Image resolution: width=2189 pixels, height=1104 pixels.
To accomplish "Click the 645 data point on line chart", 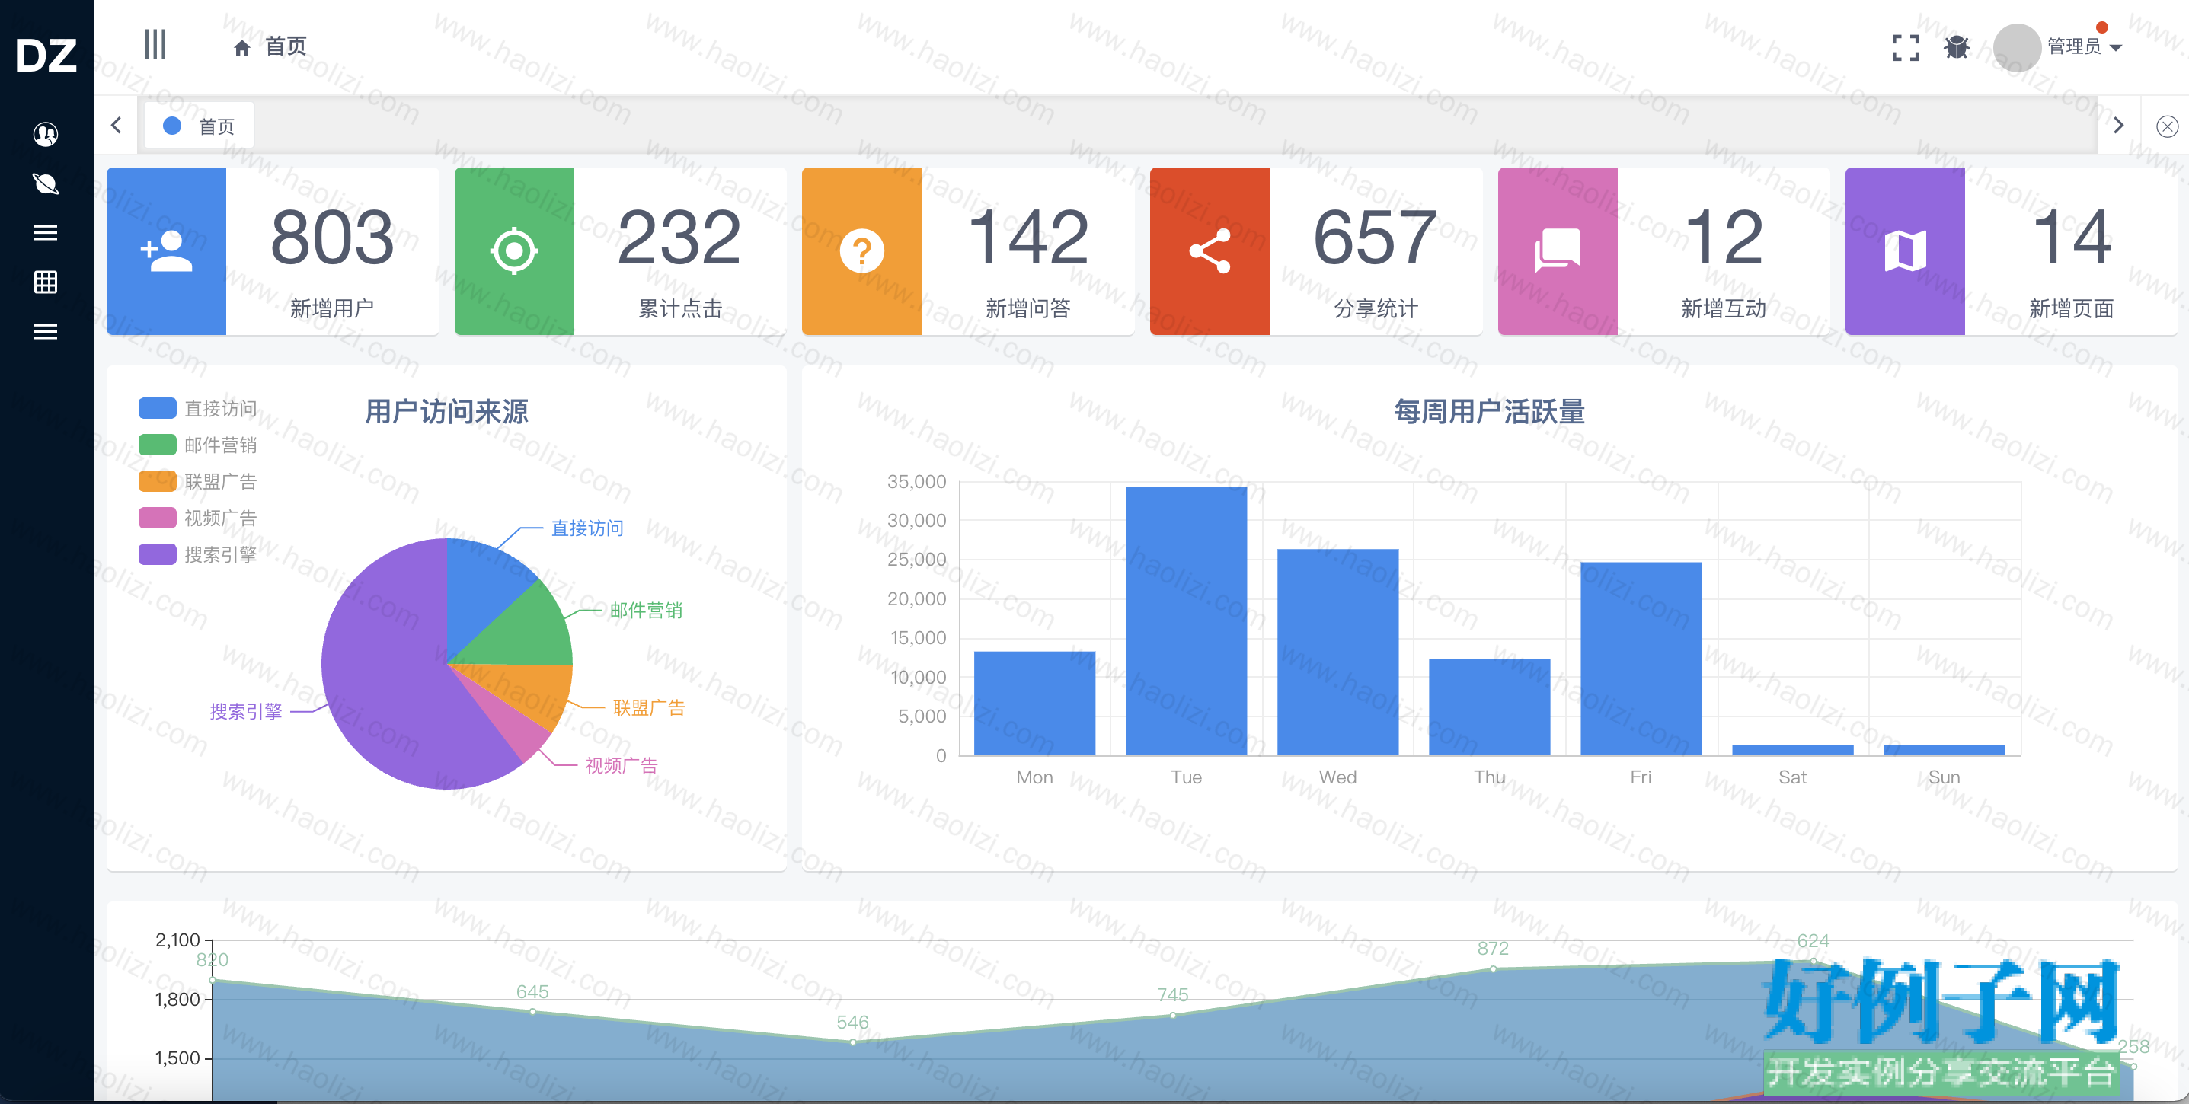I will [x=533, y=1011].
